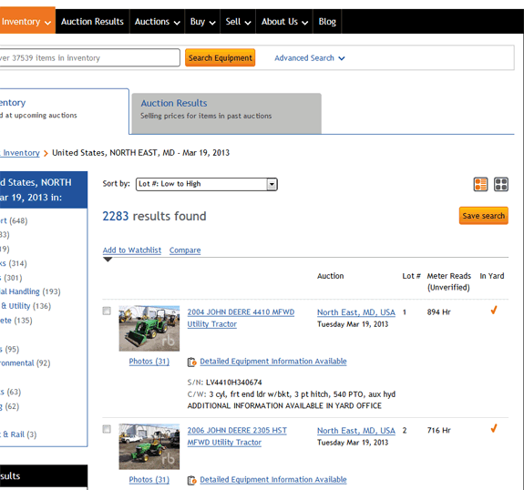Switch to list view layout icon
The image size is (524, 490).
coord(480,184)
